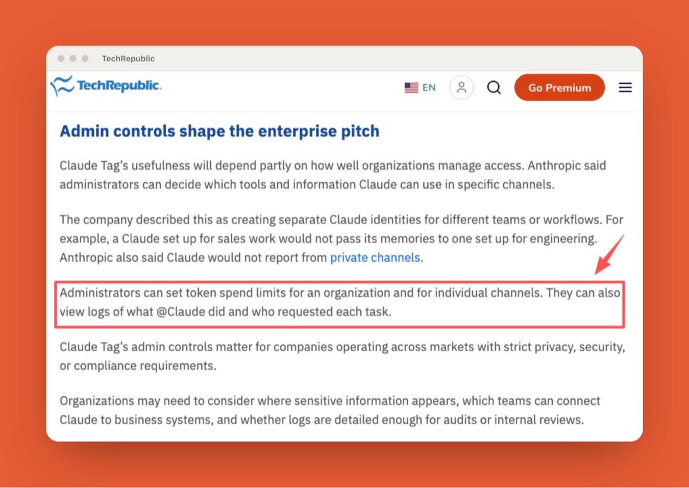
Task: Click the paragraph starting "Claude Tag's usefulness"
Action: pos(333,175)
